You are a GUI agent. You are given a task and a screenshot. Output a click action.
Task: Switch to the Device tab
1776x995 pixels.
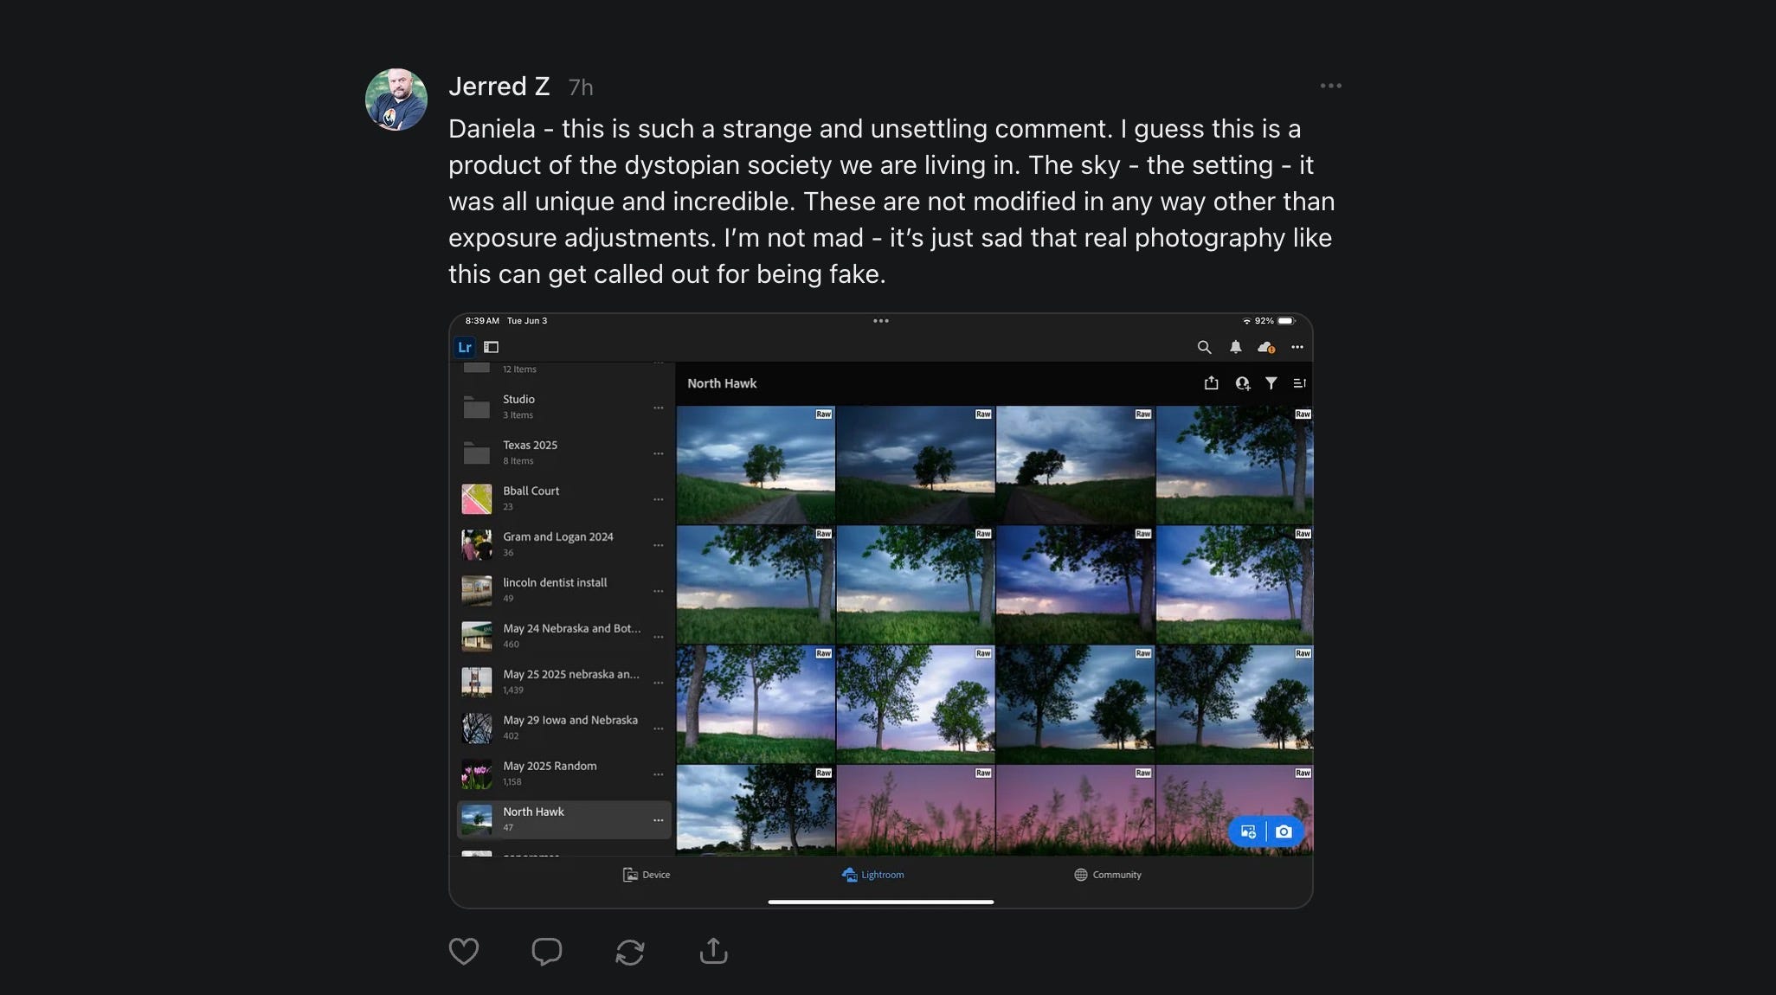(x=647, y=875)
